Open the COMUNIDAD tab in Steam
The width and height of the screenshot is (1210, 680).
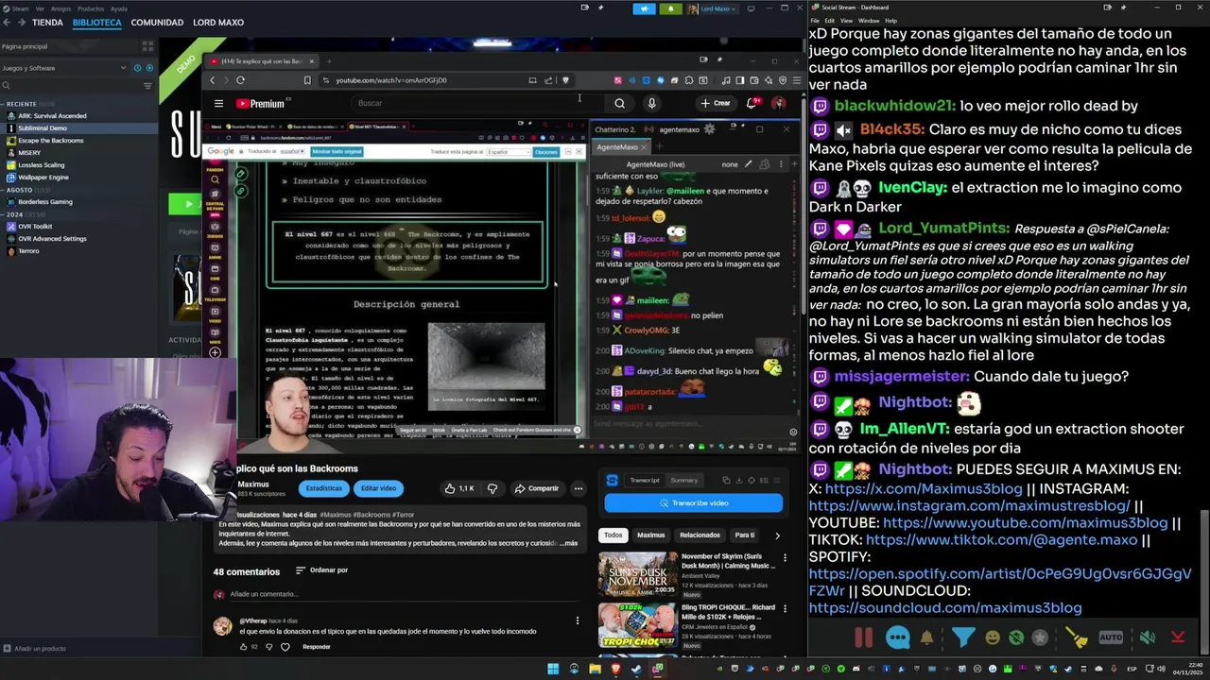(x=157, y=22)
